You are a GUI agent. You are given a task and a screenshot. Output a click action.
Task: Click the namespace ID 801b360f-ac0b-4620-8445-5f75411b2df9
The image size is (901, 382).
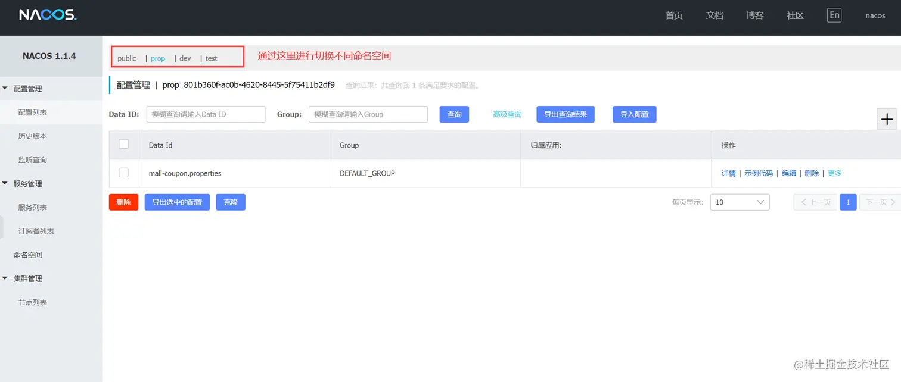click(x=259, y=85)
